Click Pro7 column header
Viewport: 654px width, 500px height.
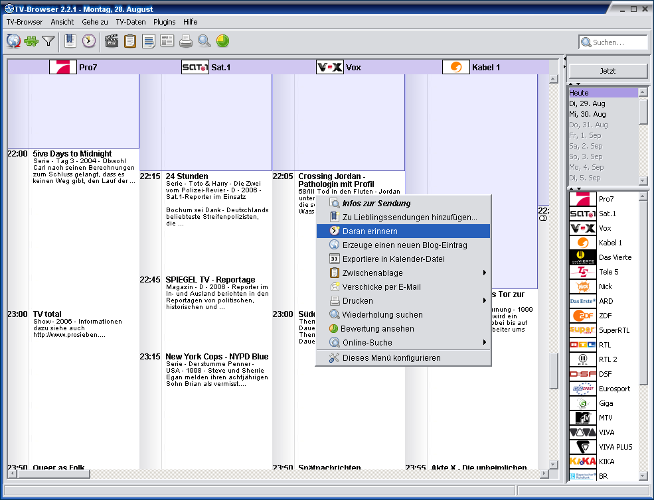click(74, 67)
